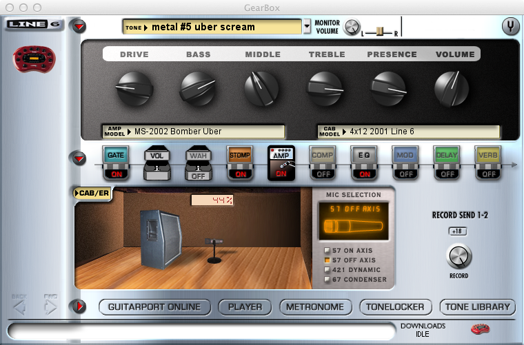The width and height of the screenshot is (524, 345).
Task: Click the PRESENCE knob
Action: tap(388, 88)
